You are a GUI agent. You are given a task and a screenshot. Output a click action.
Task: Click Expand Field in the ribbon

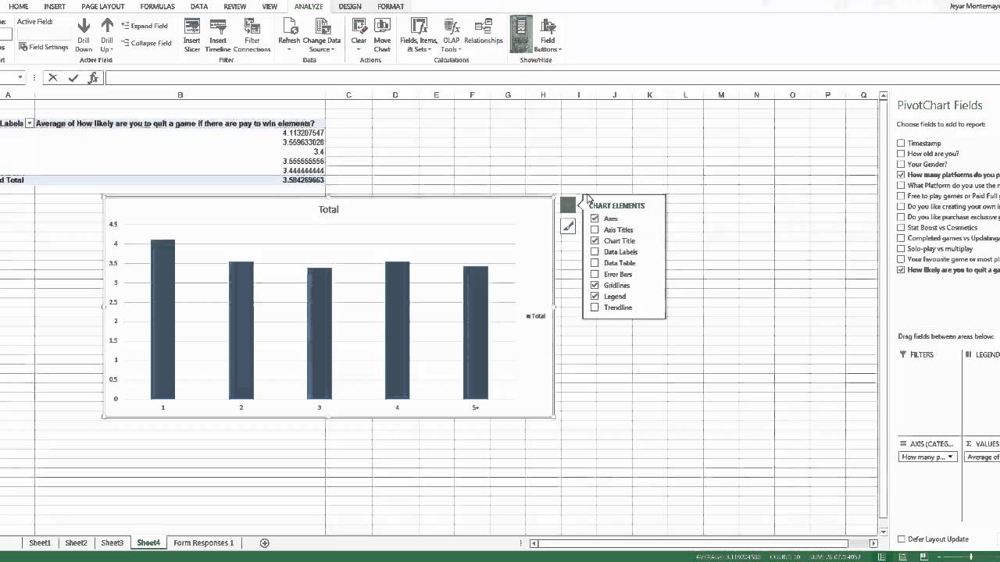(x=145, y=26)
